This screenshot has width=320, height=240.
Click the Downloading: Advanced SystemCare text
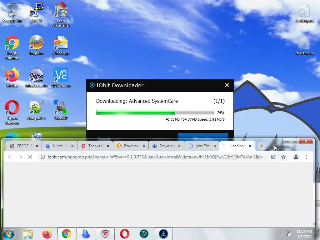click(x=137, y=101)
